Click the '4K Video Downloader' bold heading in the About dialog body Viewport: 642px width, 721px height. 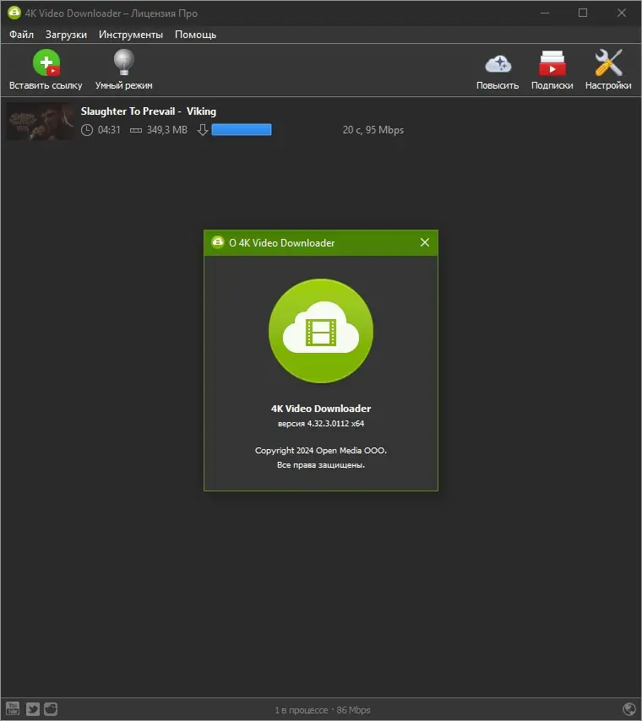click(x=321, y=409)
